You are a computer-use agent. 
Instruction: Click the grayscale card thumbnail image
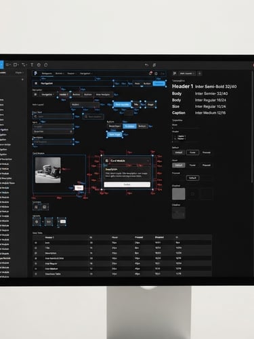click(x=48, y=170)
